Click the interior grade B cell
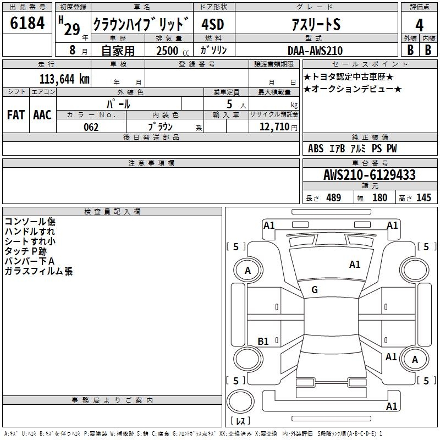The height and width of the screenshot is (440, 440). 428,50
